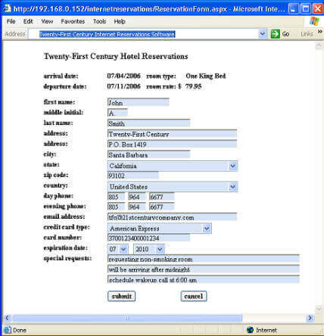Open the expiration month dropdown showing 07

click(x=123, y=249)
